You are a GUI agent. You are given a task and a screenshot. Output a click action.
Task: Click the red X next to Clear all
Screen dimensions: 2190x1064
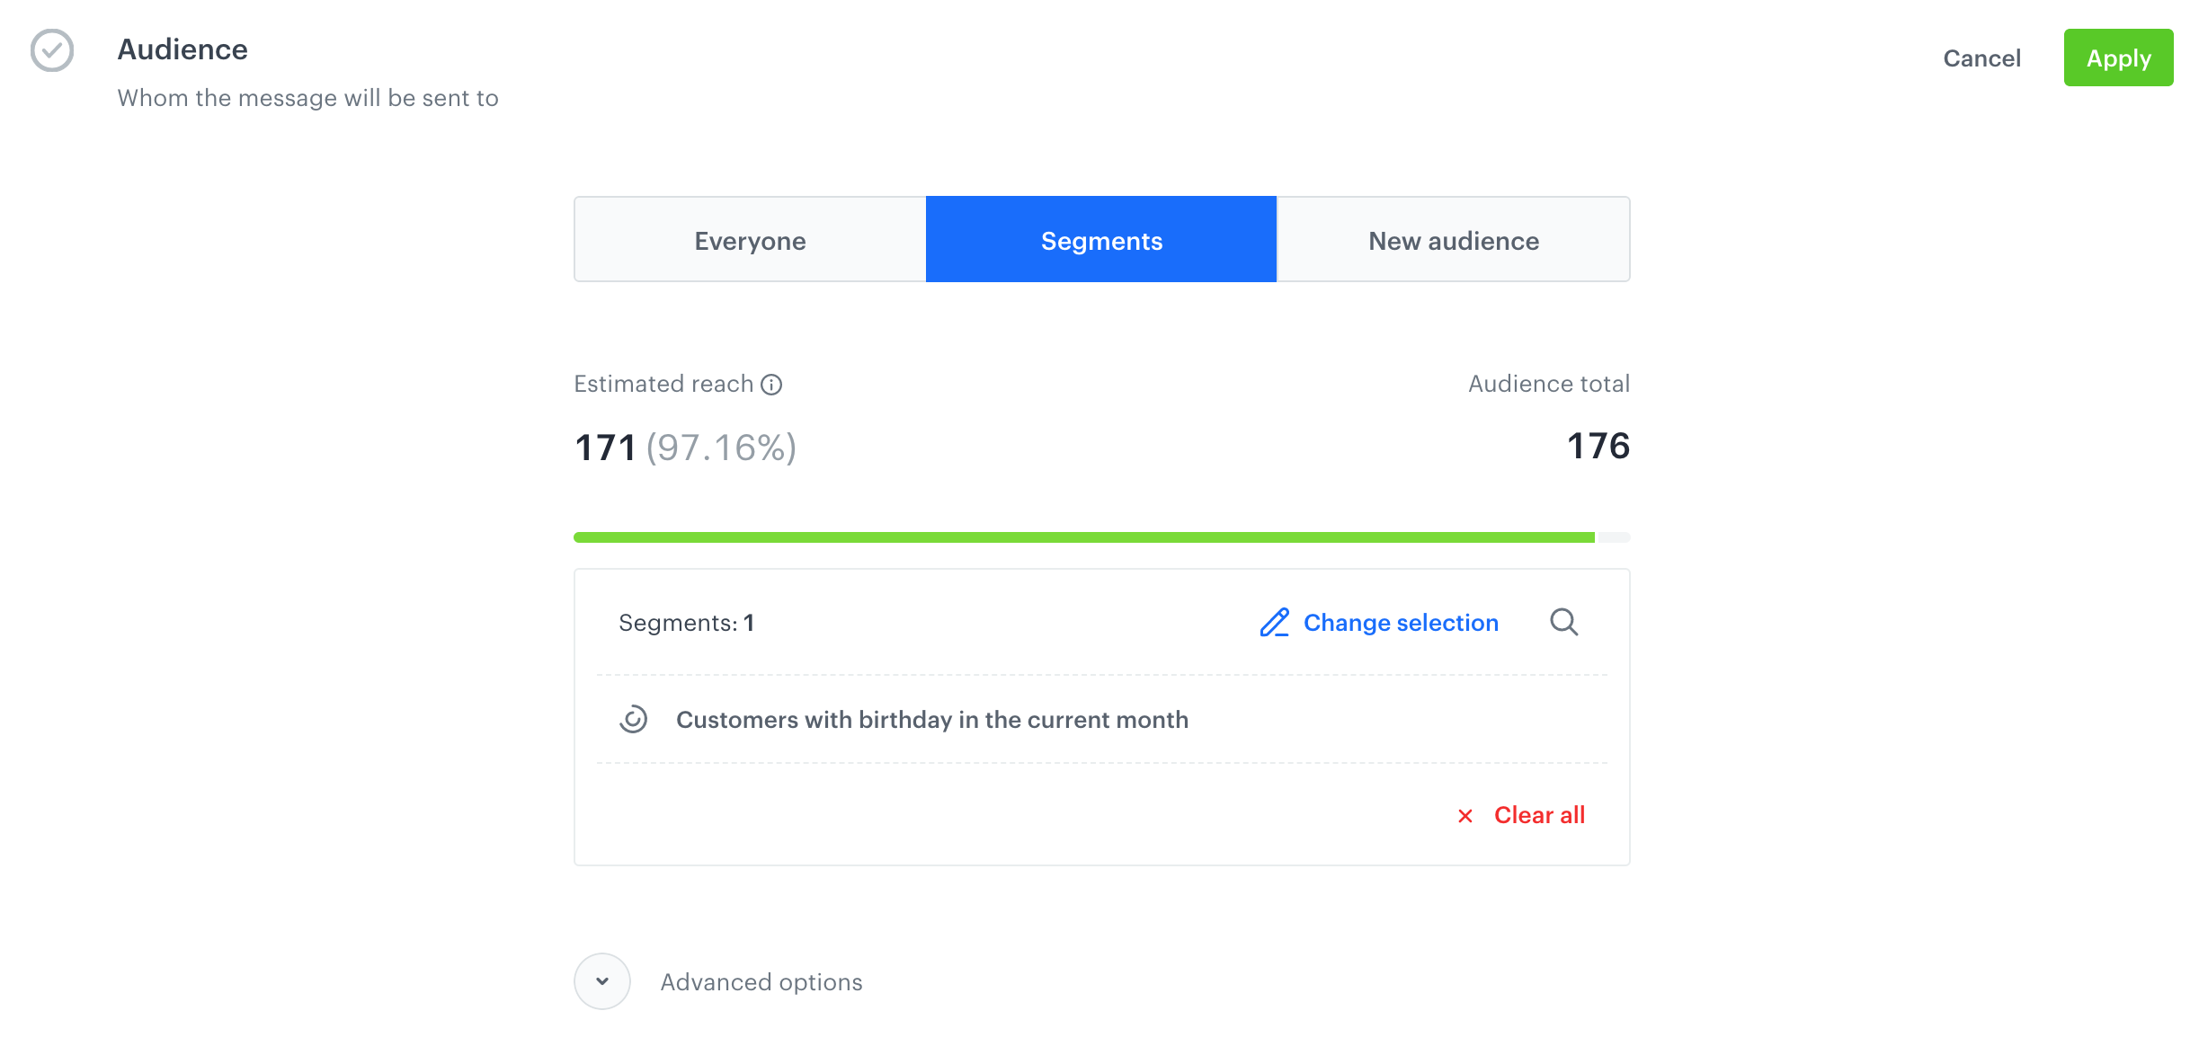tap(1465, 816)
